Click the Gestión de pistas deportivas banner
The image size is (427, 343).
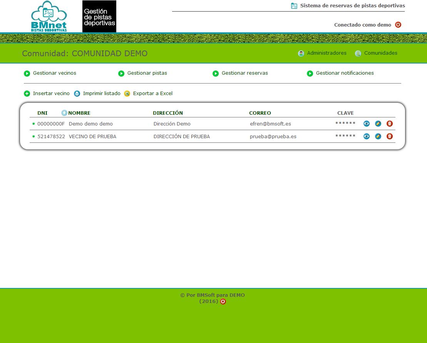[x=99, y=17]
